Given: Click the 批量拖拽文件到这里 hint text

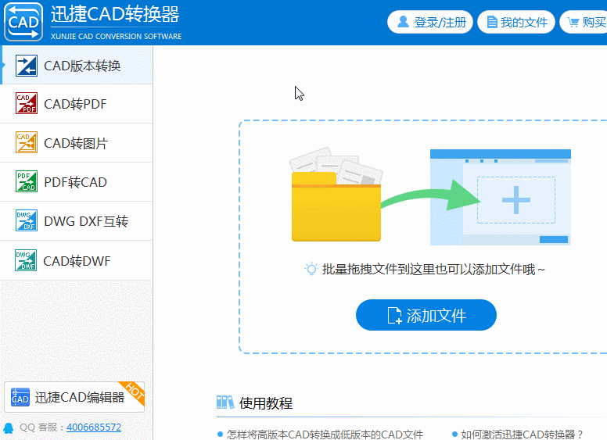Looking at the screenshot, I should point(433,269).
